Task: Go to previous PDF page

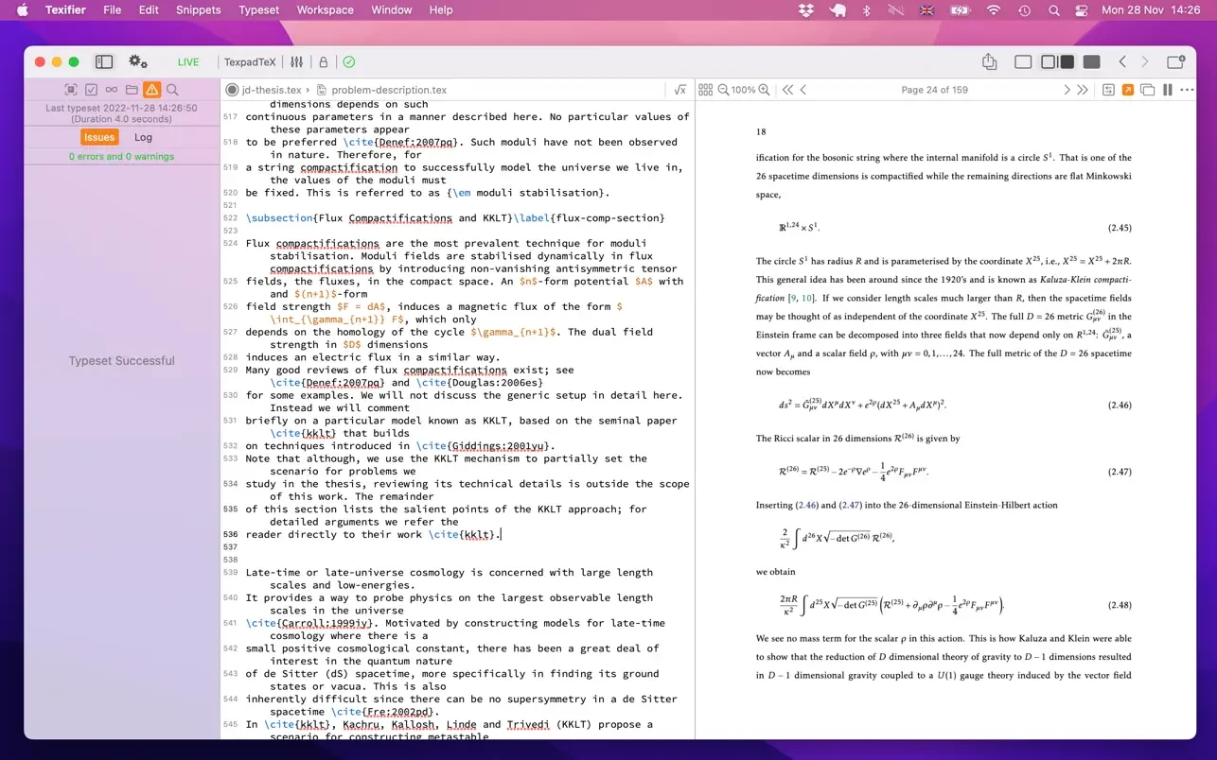Action: pyautogui.click(x=803, y=90)
